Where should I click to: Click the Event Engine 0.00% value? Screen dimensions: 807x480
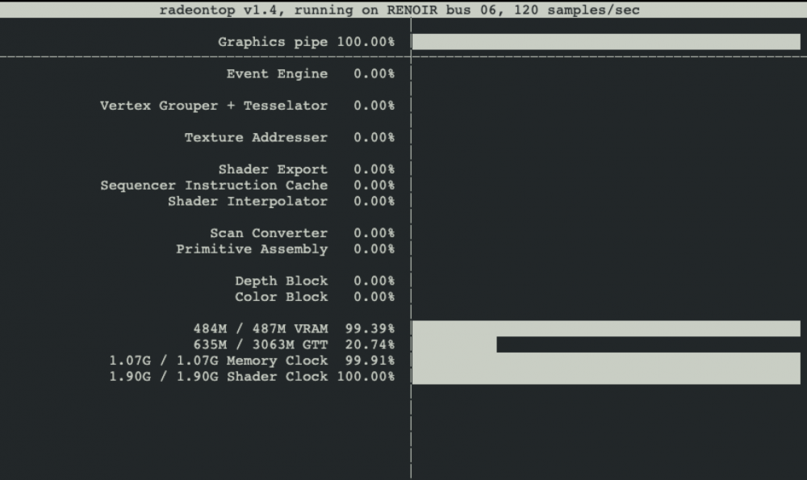coord(374,73)
